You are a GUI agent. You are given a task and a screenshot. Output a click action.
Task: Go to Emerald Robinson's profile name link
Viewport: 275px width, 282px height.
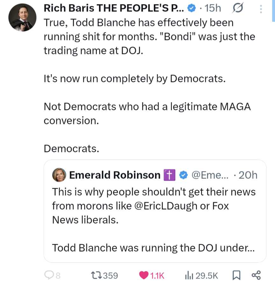pyautogui.click(x=115, y=175)
